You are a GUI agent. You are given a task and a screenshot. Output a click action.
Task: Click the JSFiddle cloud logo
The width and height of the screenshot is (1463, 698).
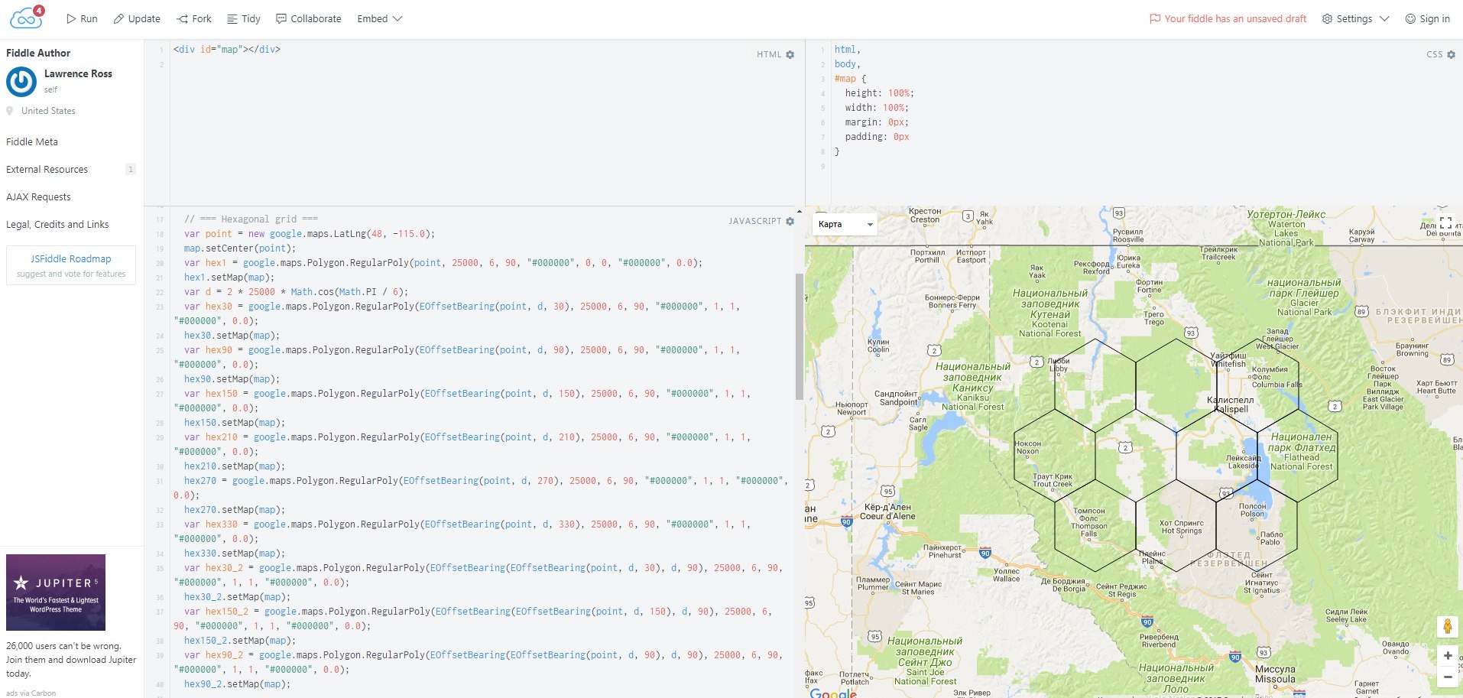[x=27, y=17]
